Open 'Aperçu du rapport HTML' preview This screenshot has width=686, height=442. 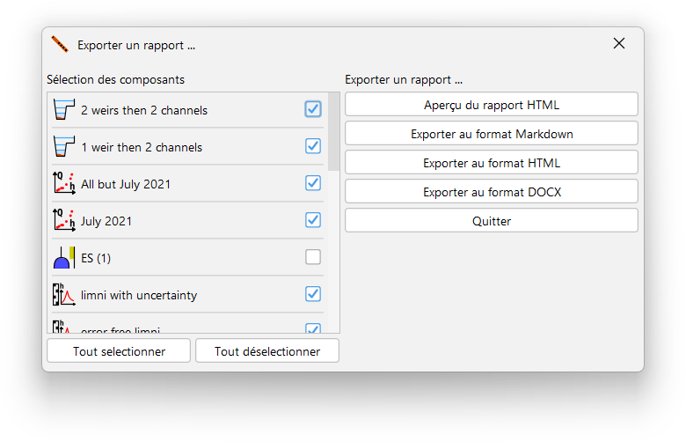[491, 105]
